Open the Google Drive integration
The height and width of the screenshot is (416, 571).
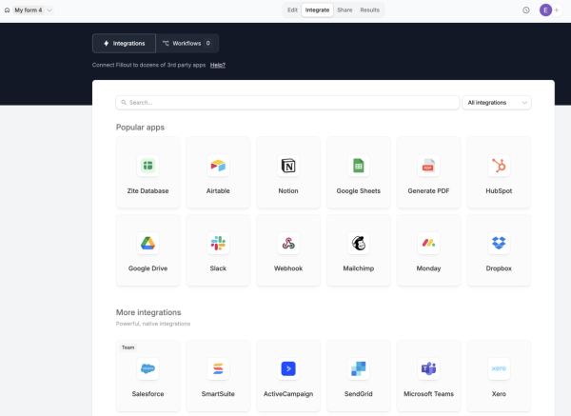tap(148, 250)
